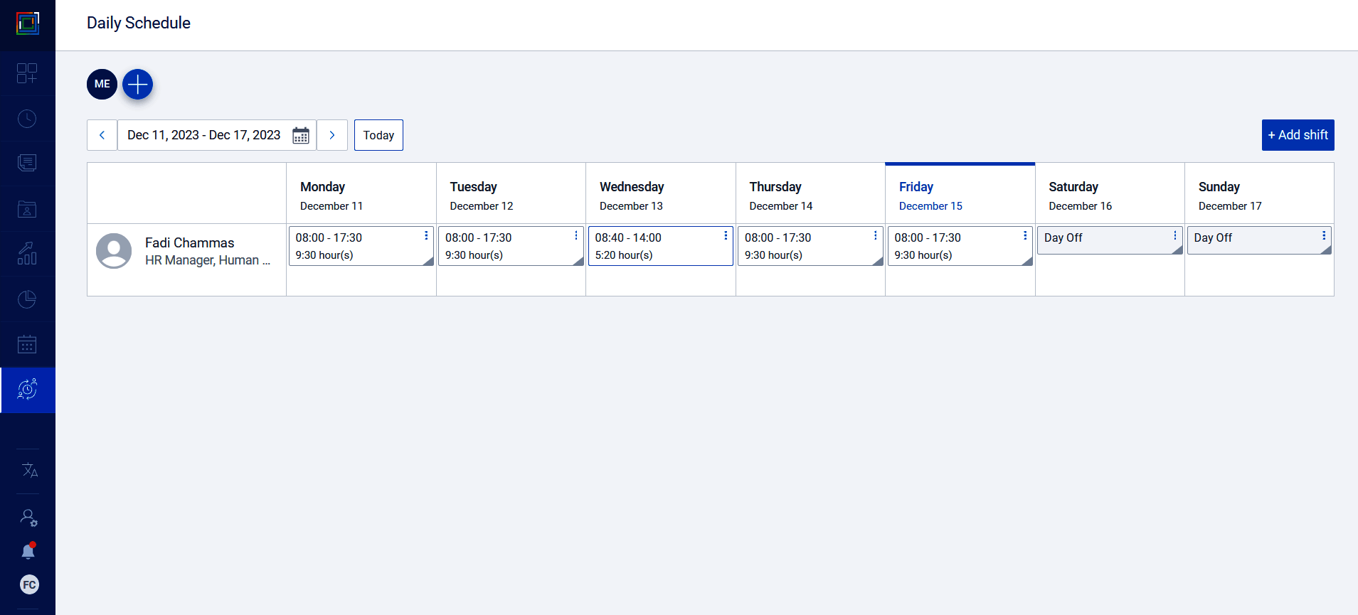Click the bar chart analytics icon

click(27, 254)
